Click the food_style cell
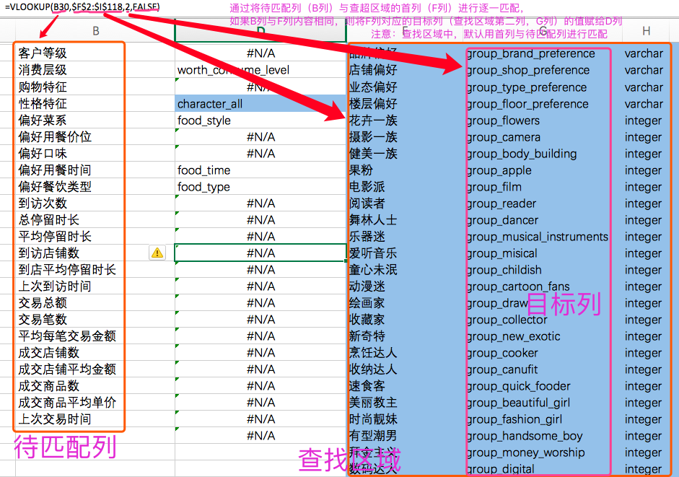Screen dimensions: 679x477 260,120
